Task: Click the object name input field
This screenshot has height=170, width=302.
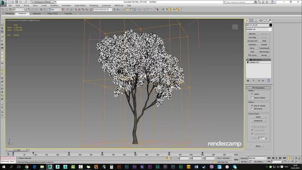Action: pyautogui.click(x=257, y=25)
